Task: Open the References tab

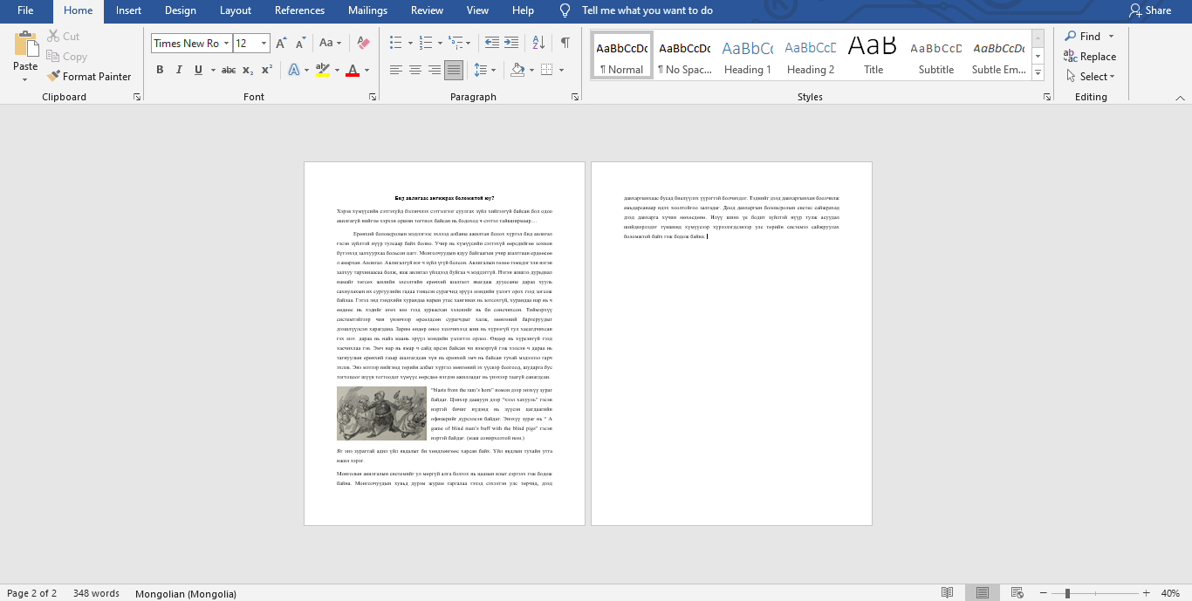Action: 299,10
